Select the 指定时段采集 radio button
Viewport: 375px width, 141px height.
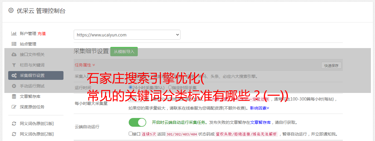click(x=170, y=87)
